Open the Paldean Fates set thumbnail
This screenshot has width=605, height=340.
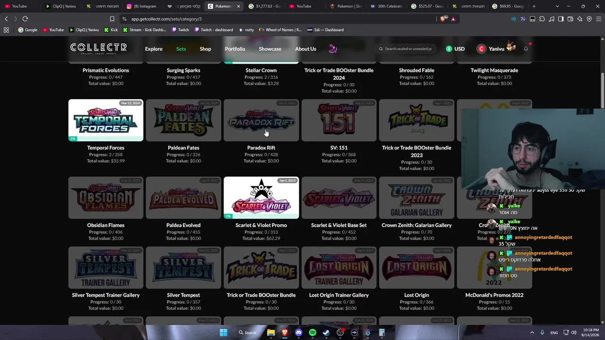pyautogui.click(x=183, y=120)
